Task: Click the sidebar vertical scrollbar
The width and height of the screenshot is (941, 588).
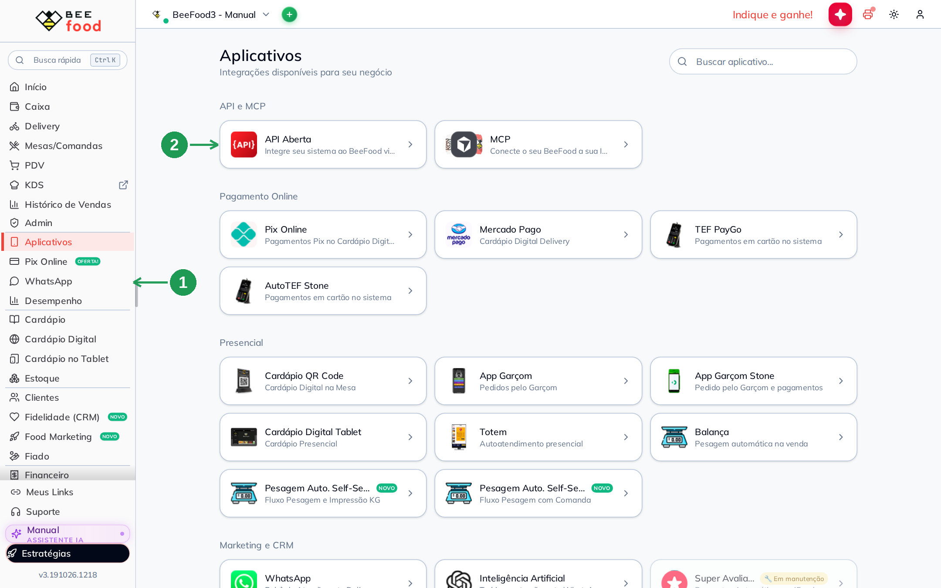Action: pos(136,295)
